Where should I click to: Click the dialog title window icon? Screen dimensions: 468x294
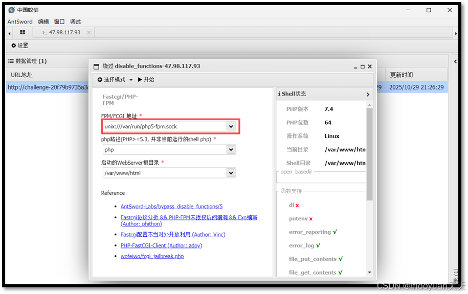tap(96, 66)
